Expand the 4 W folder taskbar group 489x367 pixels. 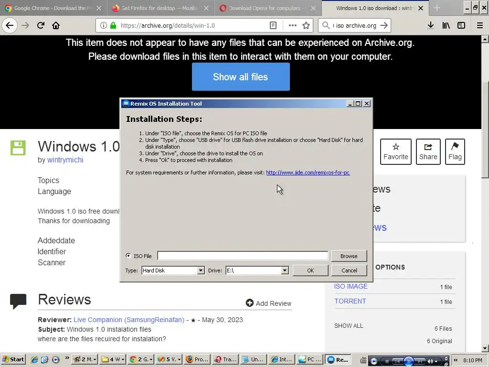coord(123,360)
